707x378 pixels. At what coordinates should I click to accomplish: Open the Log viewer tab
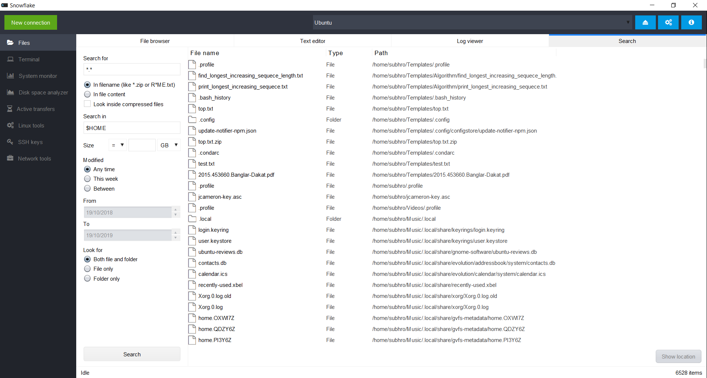tap(469, 41)
